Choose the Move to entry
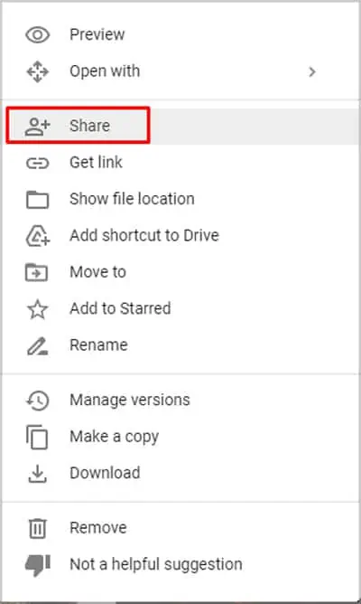Viewport: 361px width, 604px height. click(180, 272)
